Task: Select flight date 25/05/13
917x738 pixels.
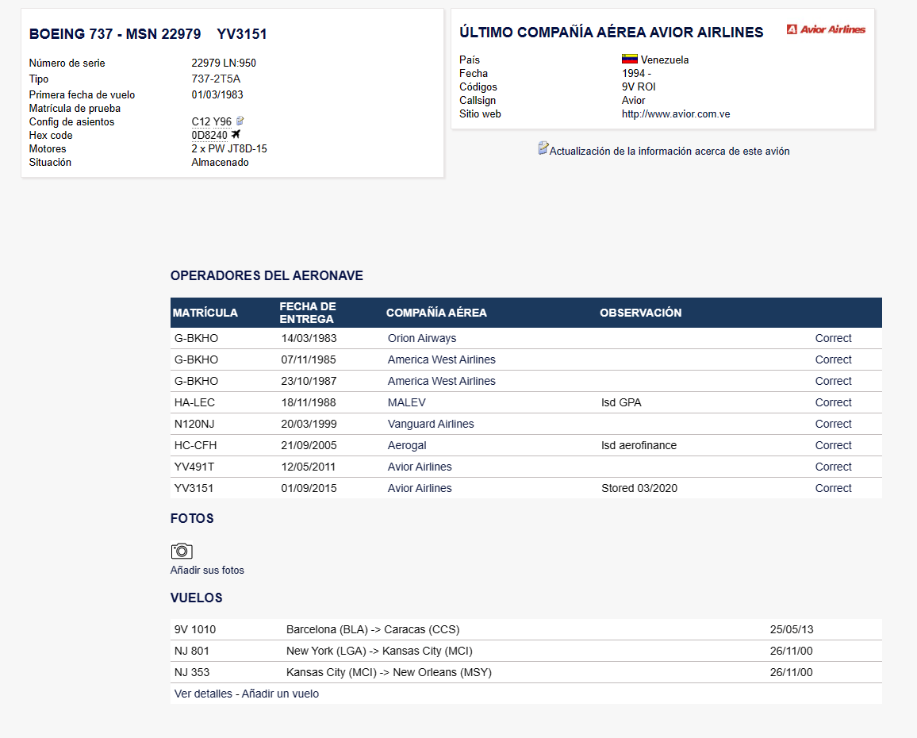Action: [x=791, y=630]
